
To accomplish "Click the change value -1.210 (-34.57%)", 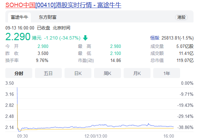I will [62, 38].
